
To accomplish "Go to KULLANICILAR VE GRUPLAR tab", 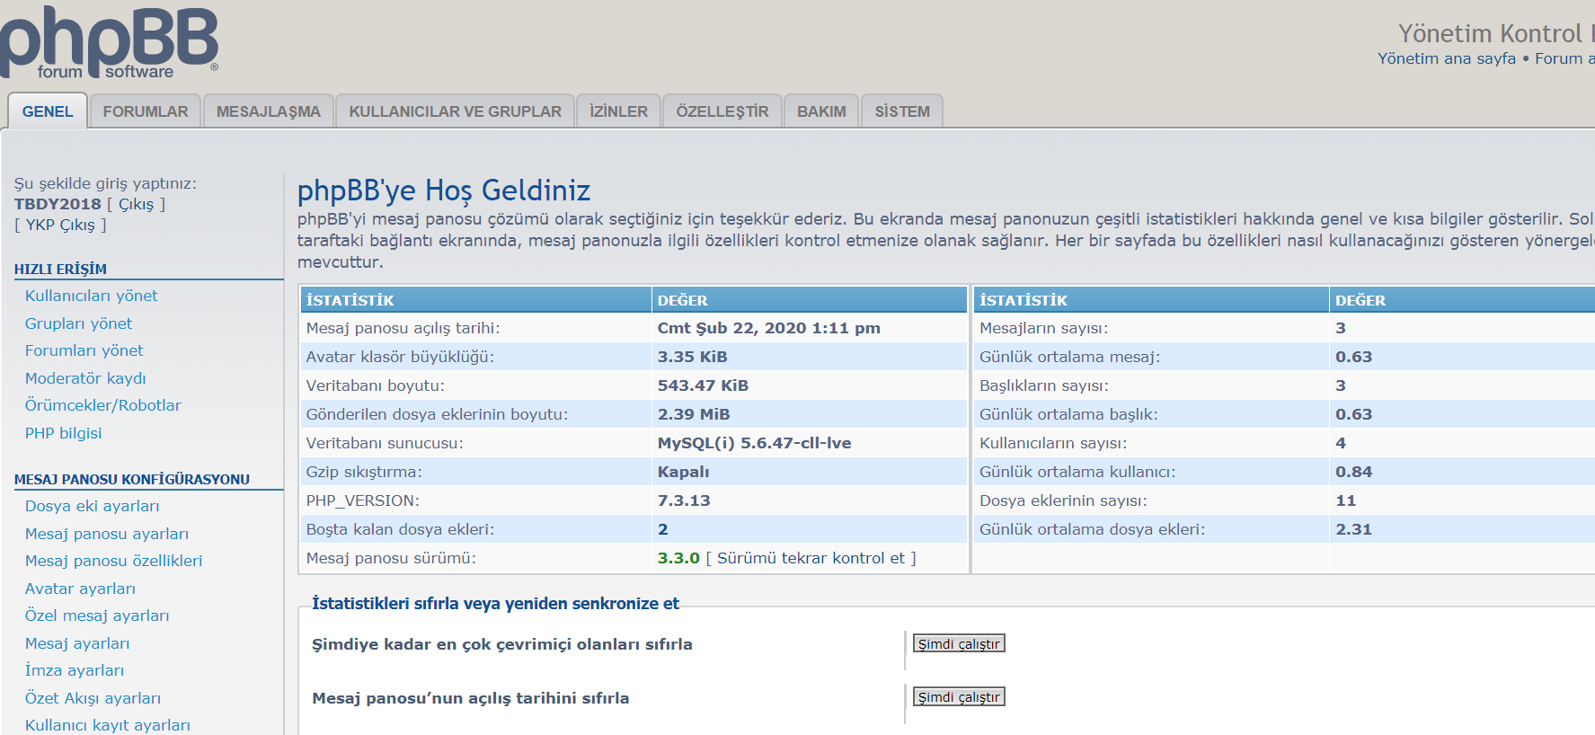I will [456, 111].
